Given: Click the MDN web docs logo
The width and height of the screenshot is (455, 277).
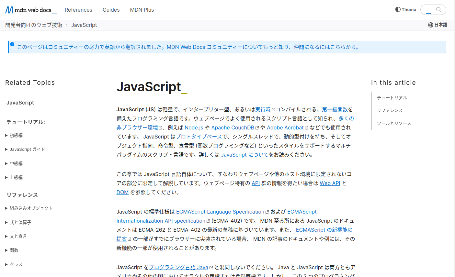Looking at the screenshot, I should 31,10.
